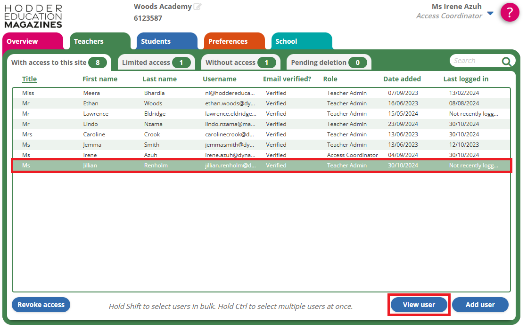Click the edit pencil icon beside Woods Academy
This screenshot has width=527, height=331.
point(198,7)
